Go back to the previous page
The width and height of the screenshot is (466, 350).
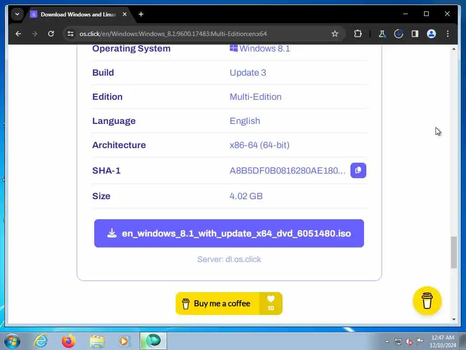tap(18, 34)
